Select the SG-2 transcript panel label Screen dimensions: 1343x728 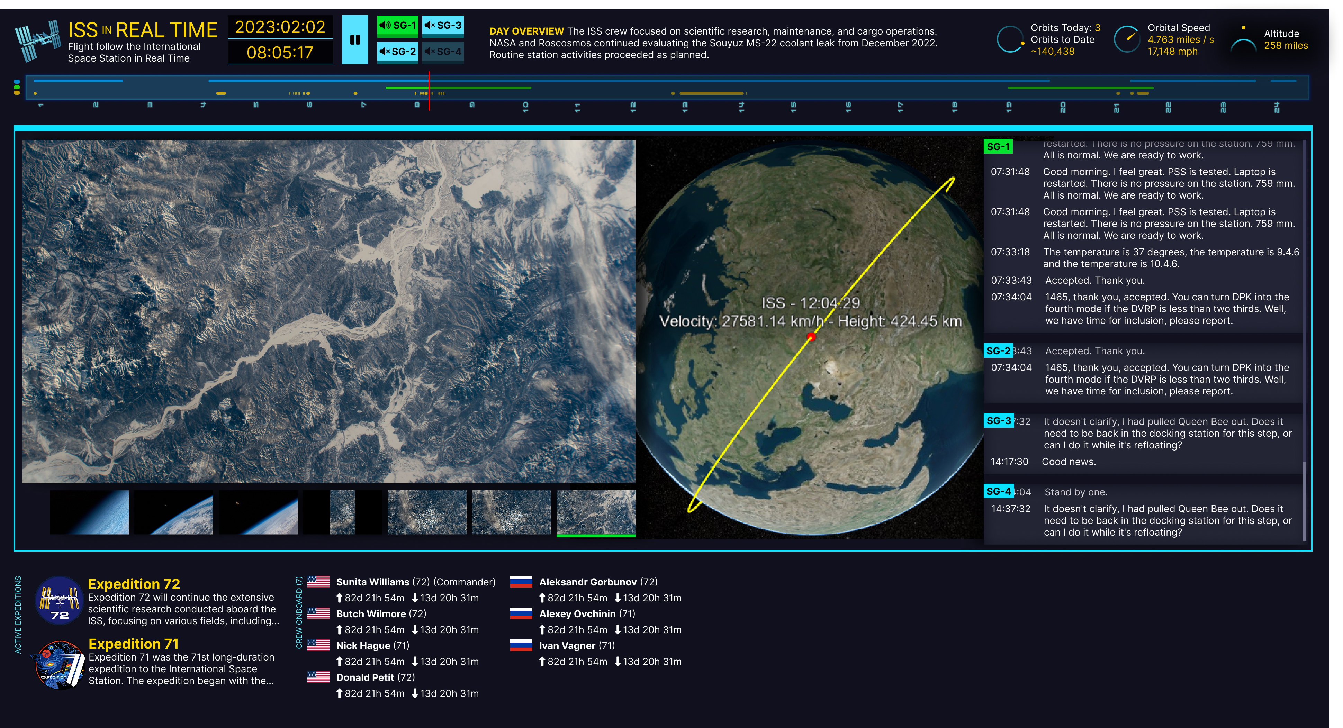(x=998, y=351)
